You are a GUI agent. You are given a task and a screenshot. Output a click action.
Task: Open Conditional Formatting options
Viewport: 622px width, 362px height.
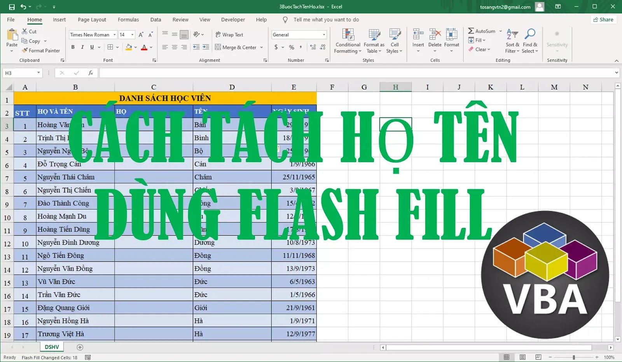click(x=347, y=41)
